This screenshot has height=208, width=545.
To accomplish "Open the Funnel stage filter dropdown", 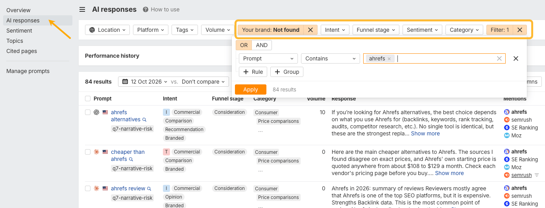I will [376, 30].
